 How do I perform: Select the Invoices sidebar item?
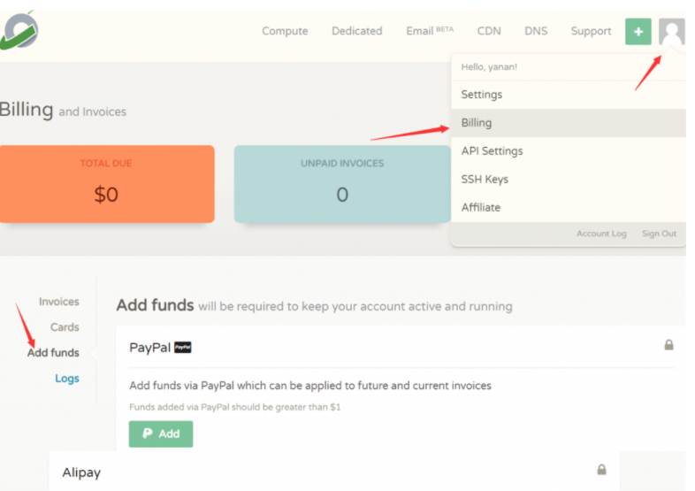pos(59,302)
